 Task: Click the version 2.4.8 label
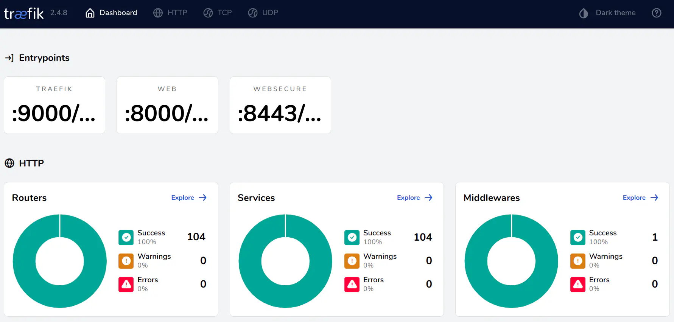pyautogui.click(x=59, y=12)
